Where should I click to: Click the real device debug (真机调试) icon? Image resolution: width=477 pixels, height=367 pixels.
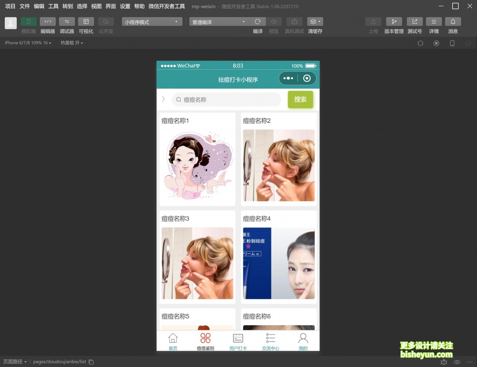294,21
